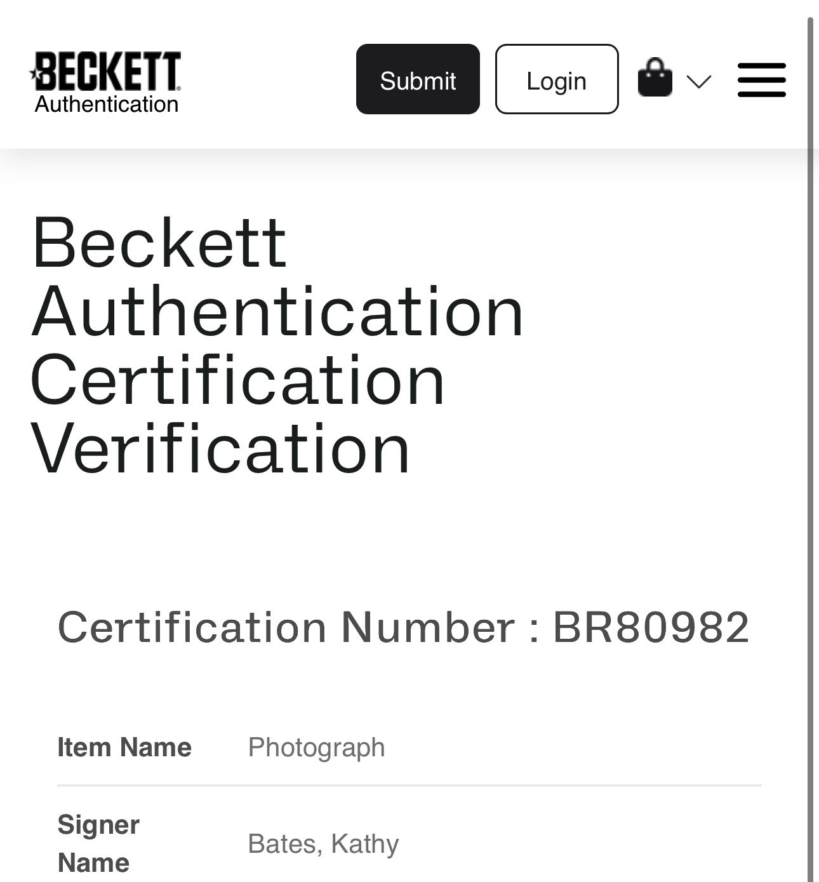Click the Item Name label
Image resolution: width=819 pixels, height=882 pixels.
click(x=124, y=747)
